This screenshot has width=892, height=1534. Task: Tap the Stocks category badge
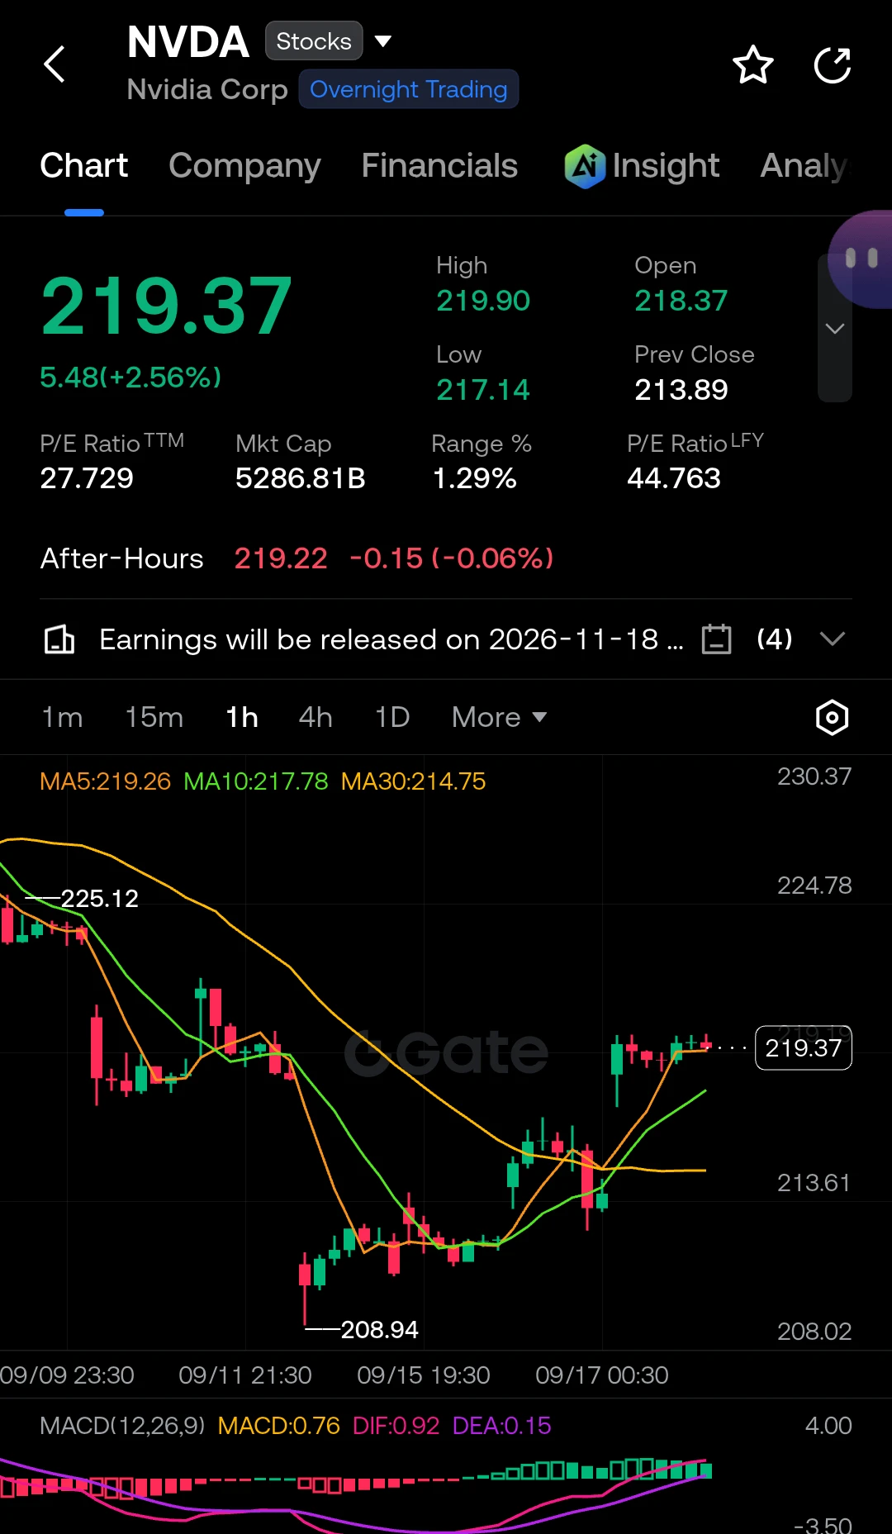[314, 40]
